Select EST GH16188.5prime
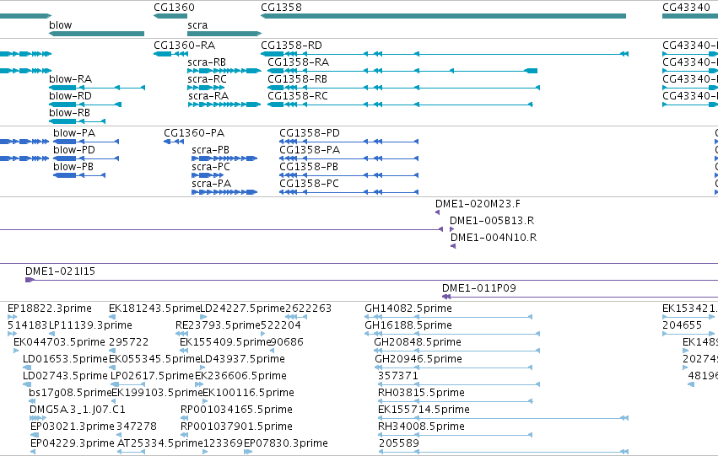The height and width of the screenshot is (456, 718). (408, 325)
